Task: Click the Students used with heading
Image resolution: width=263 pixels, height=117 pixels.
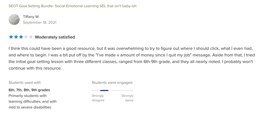Action: click(25, 82)
